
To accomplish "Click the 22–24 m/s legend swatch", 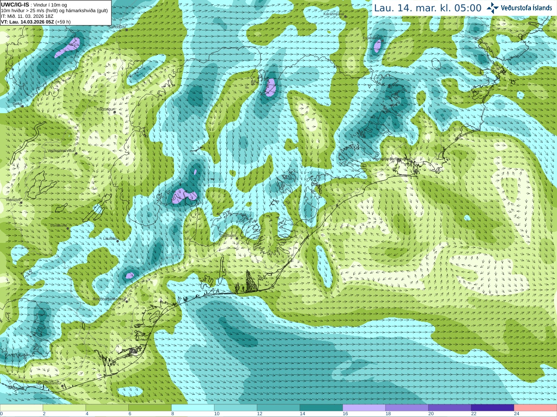I will pyautogui.click(x=493, y=407).
